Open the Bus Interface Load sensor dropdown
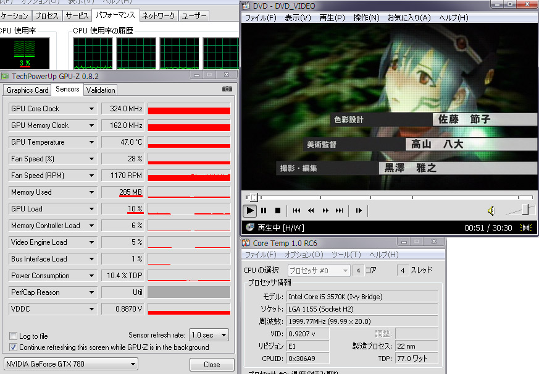 [x=91, y=259]
